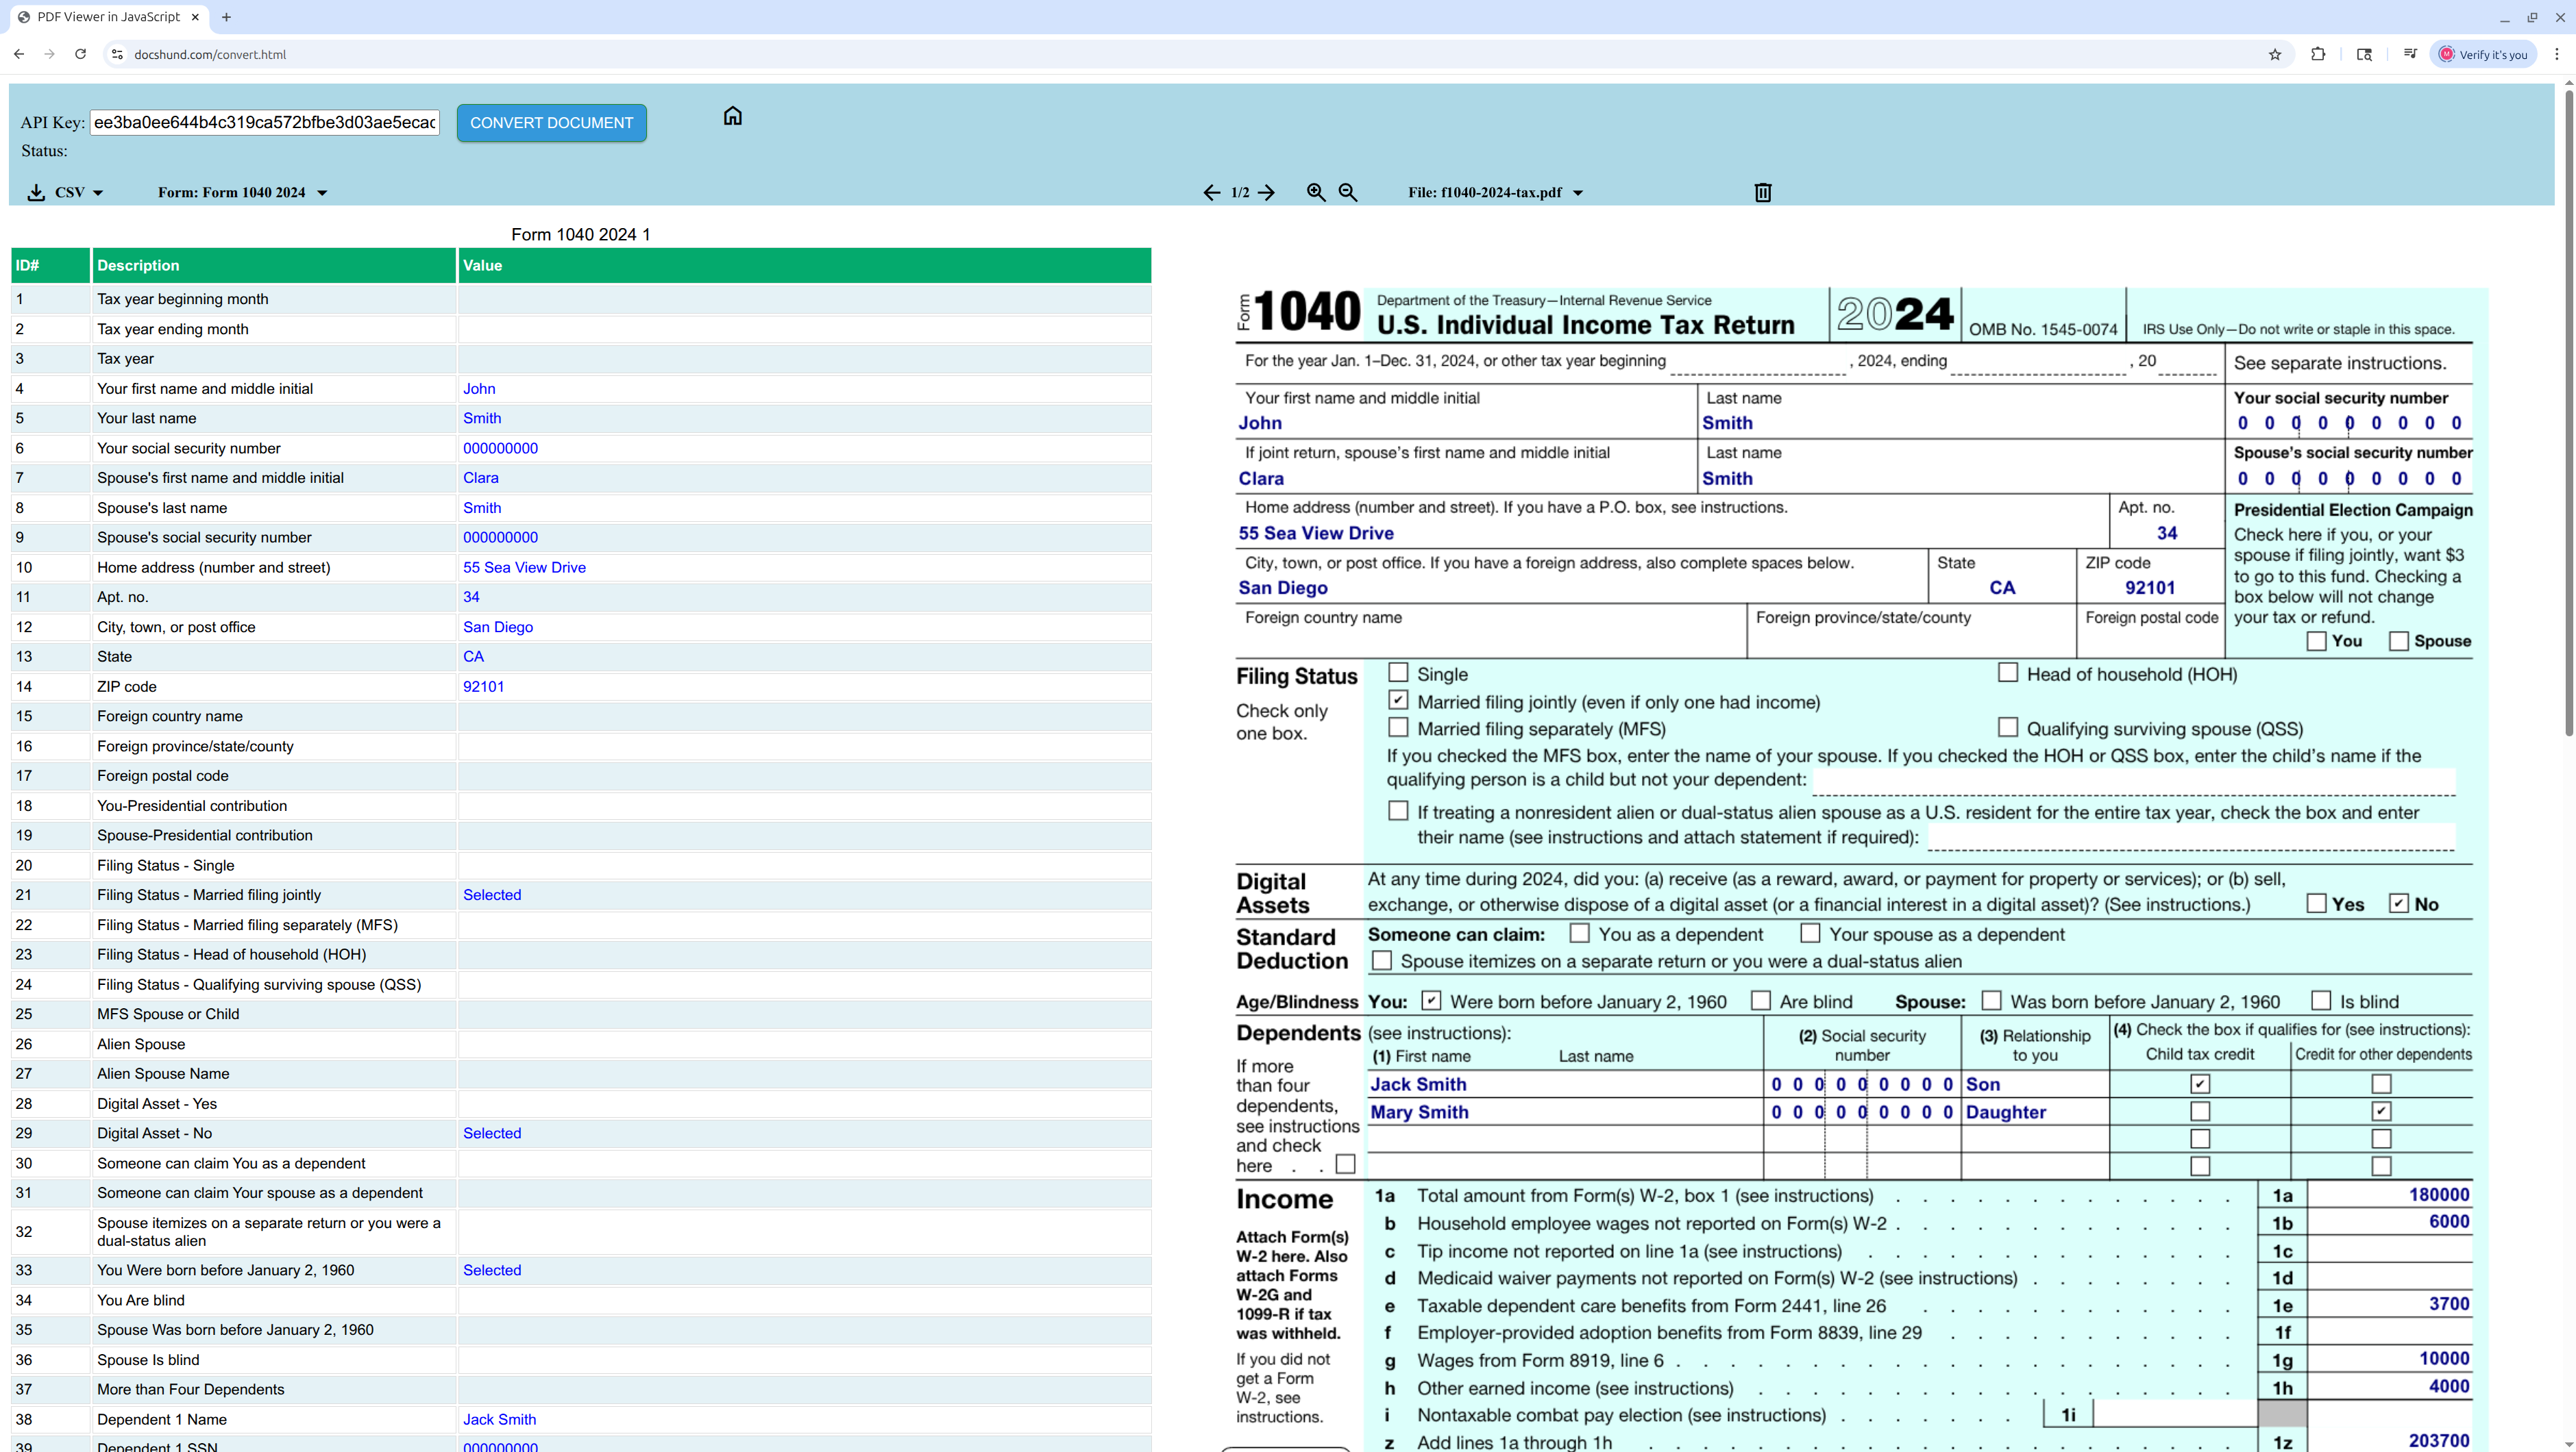Open a new browser tab

coord(227,17)
